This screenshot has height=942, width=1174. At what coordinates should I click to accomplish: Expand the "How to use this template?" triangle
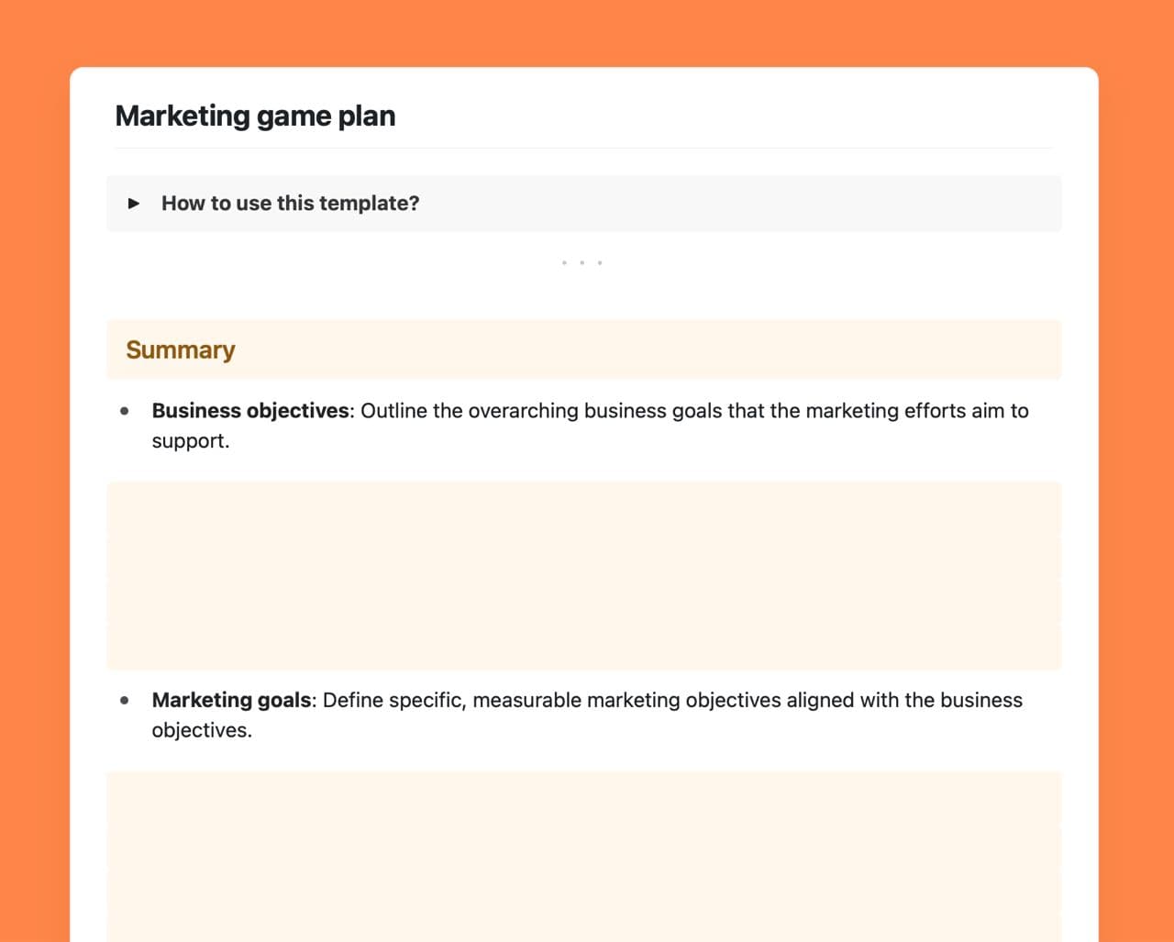134,204
